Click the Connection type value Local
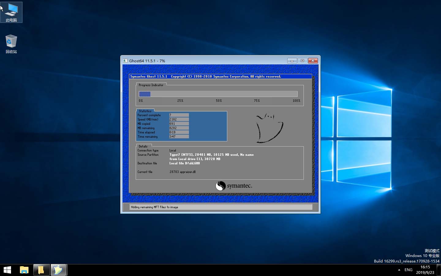This screenshot has width=441, height=276. point(173,150)
